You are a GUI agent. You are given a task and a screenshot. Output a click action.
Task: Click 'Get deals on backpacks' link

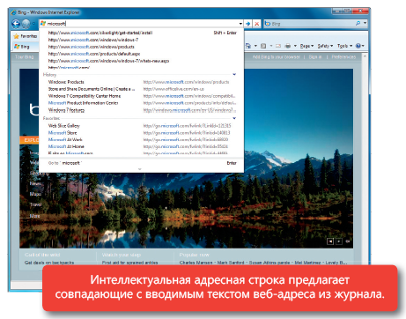[49, 263]
